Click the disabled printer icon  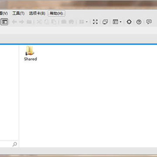71,22
